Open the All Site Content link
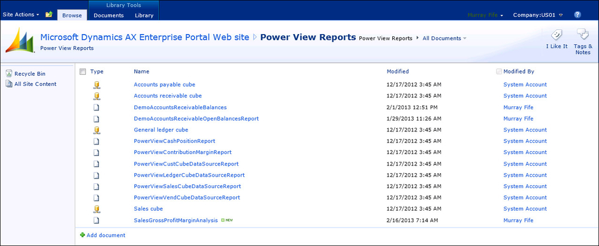599x246 pixels. click(35, 84)
